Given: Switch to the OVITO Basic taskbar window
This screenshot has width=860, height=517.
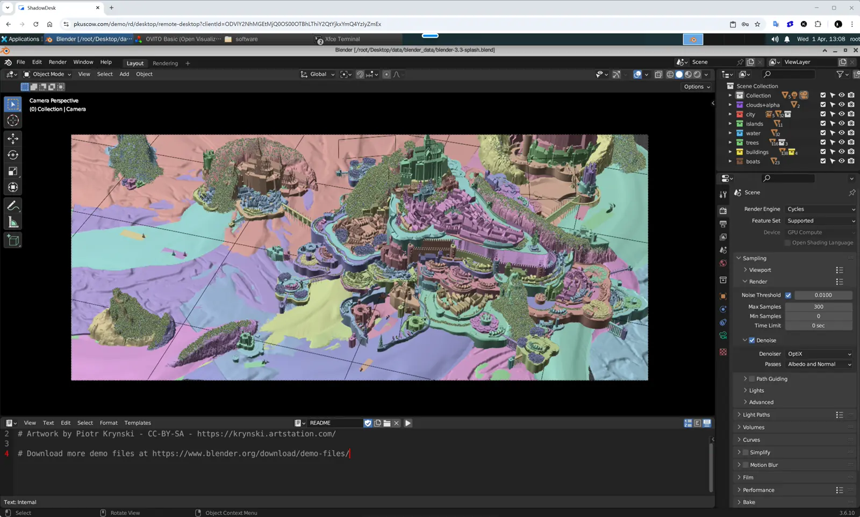Looking at the screenshot, I should click(x=178, y=39).
